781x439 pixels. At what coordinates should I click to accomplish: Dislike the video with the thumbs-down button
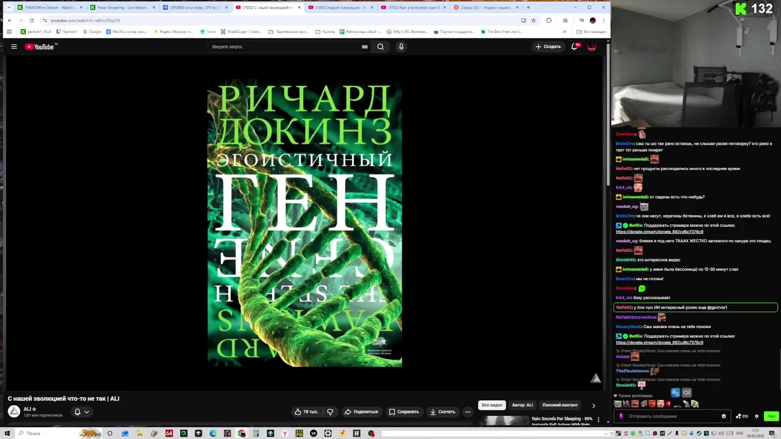[x=330, y=412]
